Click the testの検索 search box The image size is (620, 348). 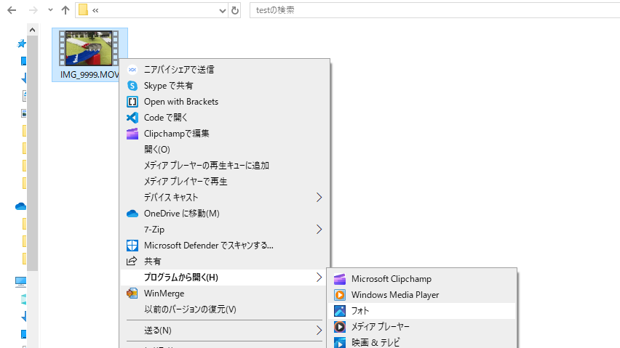[435, 10]
